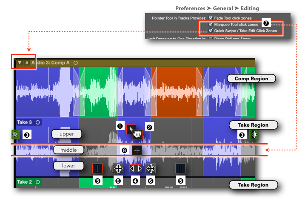The width and height of the screenshot is (308, 201).
Task: Click the 'Pointer Tool in Tracks Provides:' label
Action: 179,18
